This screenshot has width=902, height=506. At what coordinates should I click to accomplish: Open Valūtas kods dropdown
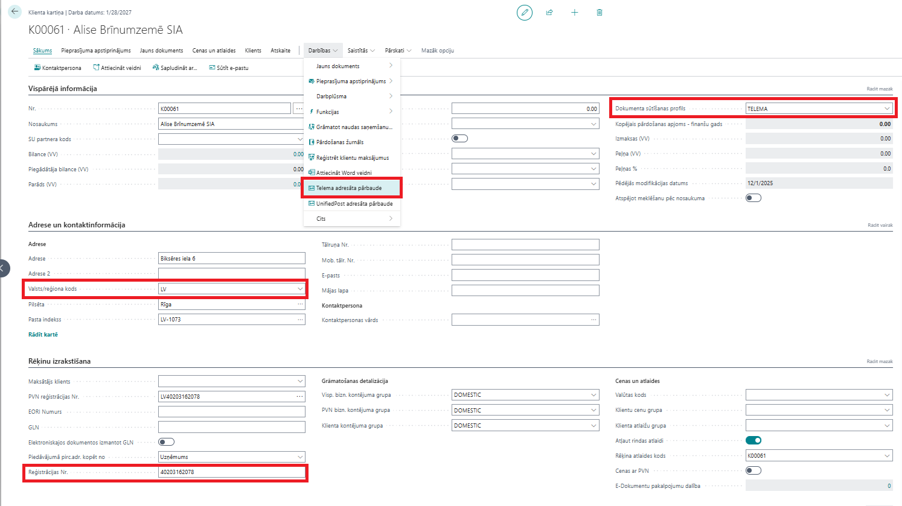pyautogui.click(x=887, y=395)
